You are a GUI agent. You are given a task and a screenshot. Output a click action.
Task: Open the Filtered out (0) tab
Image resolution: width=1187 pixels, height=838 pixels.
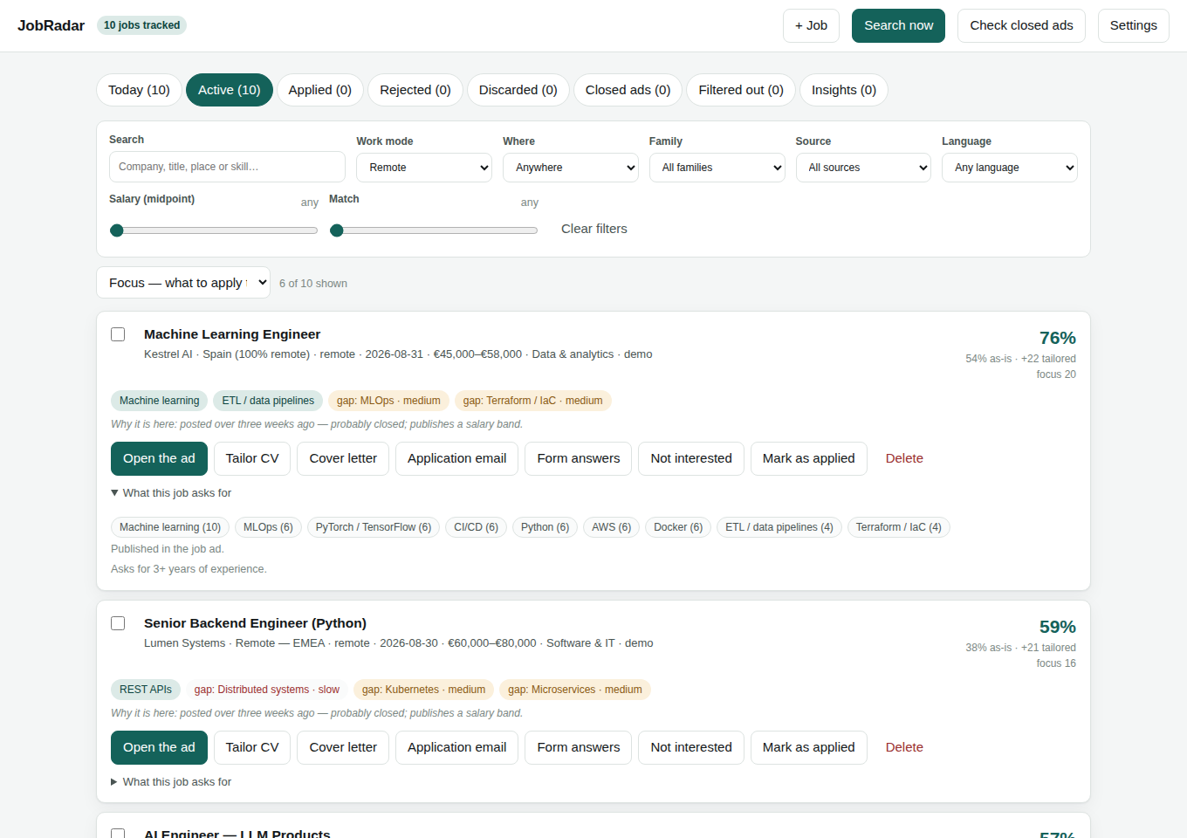tap(741, 90)
